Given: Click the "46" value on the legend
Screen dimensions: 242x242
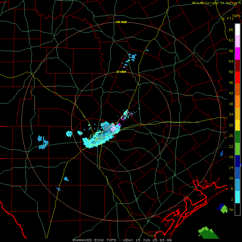Looking at the screenshot, I should pos(231,83).
